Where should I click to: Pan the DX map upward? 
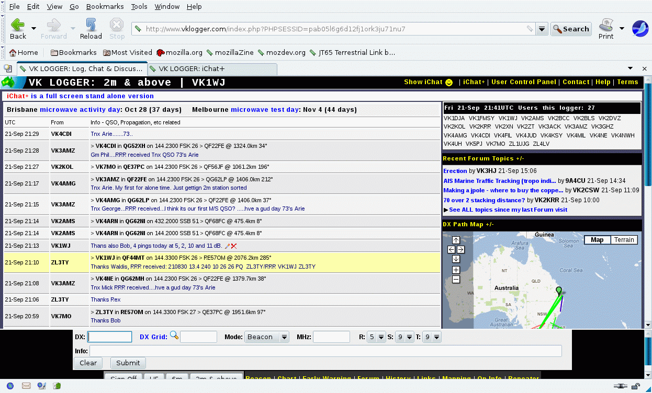456,240
